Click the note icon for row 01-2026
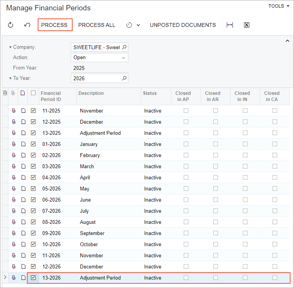This screenshot has width=294, height=288. (23, 144)
